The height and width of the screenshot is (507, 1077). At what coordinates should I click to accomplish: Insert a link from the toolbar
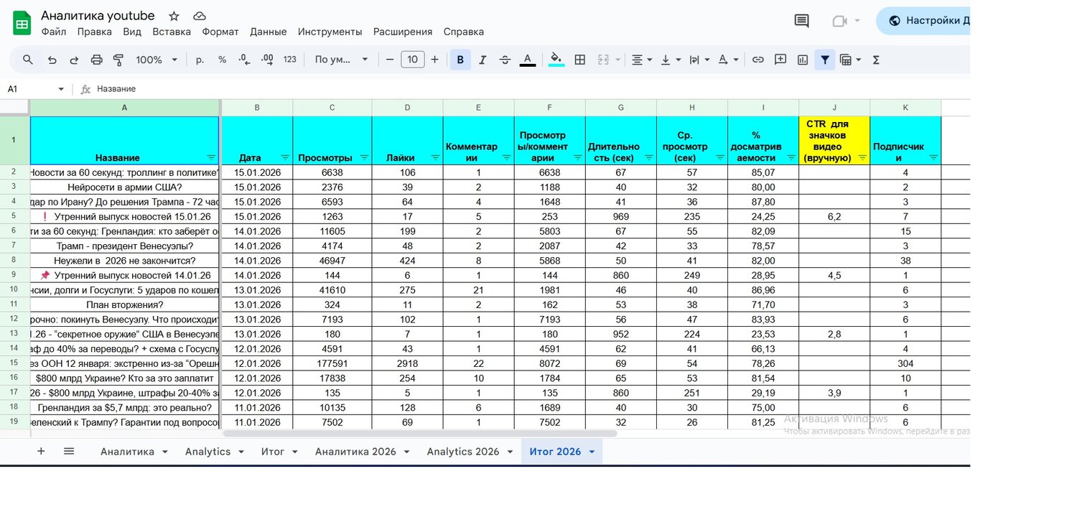[x=757, y=60]
